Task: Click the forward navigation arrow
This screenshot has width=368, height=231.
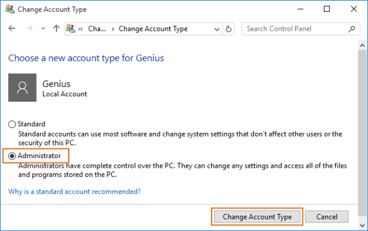Action: [29, 29]
